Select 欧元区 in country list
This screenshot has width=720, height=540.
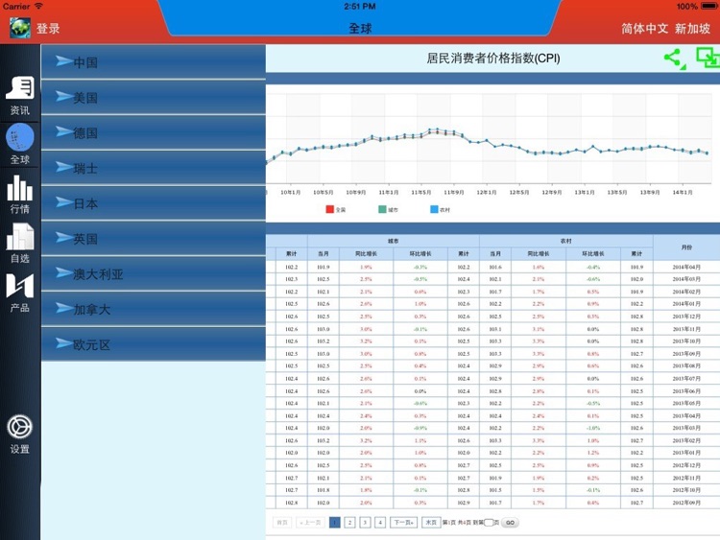tap(154, 344)
